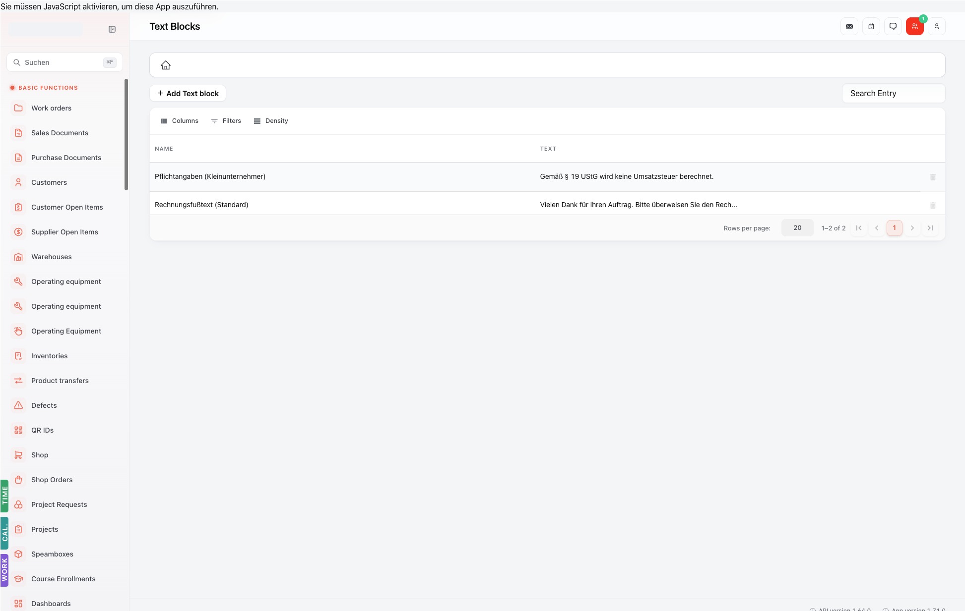Image resolution: width=965 pixels, height=611 pixels.
Task: Click the Projects clipboard icon
Action: click(18, 529)
